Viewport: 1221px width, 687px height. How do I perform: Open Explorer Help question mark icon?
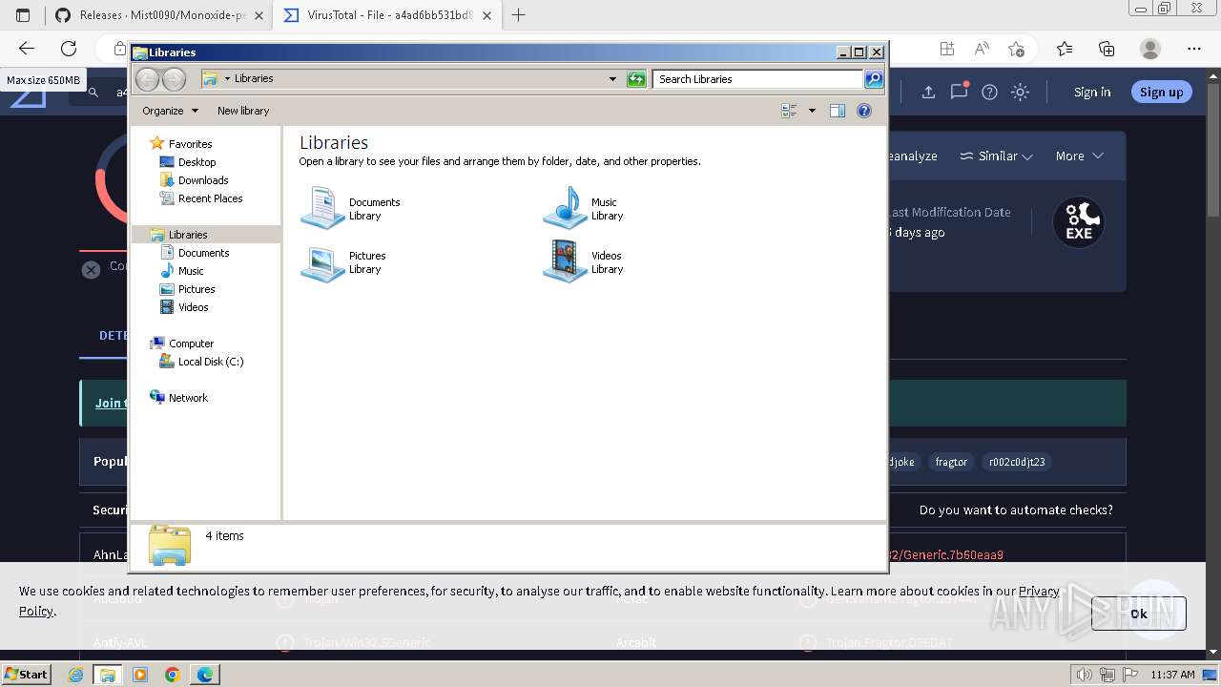(x=864, y=111)
